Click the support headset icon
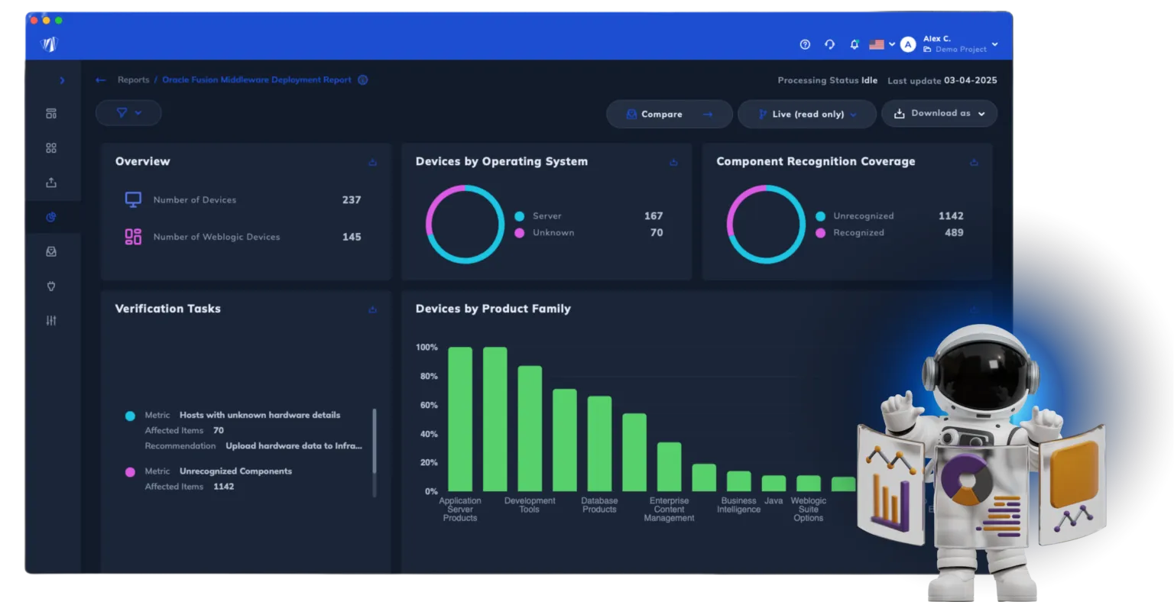Screen dimensions: 1174x602 point(829,44)
